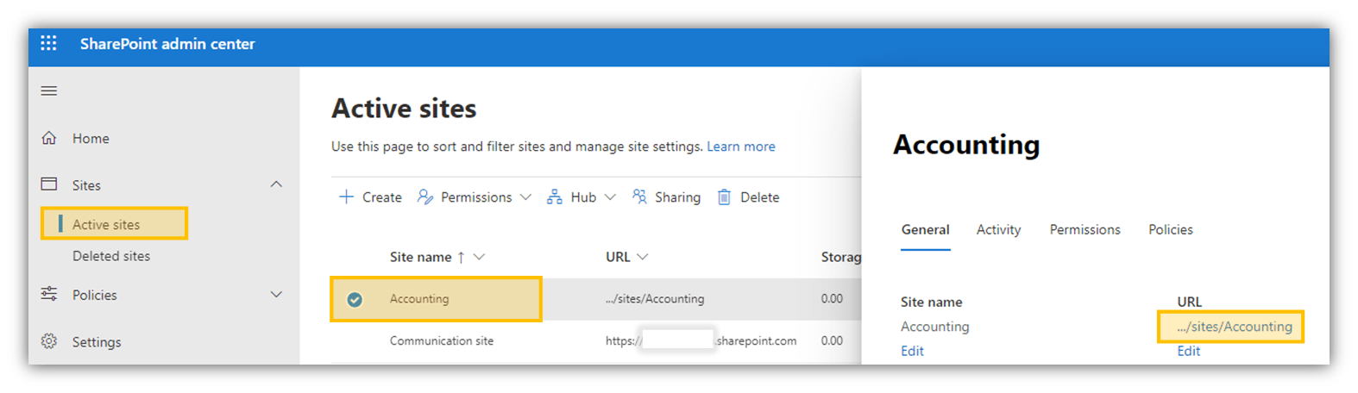Collapse the Sites section chevron
This screenshot has height=393, width=1358.
(x=276, y=184)
